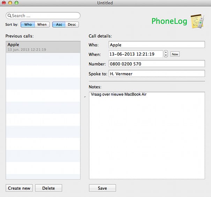Viewport: 211px width, 197px height.
Task: Save the call details
Action: coord(103,188)
